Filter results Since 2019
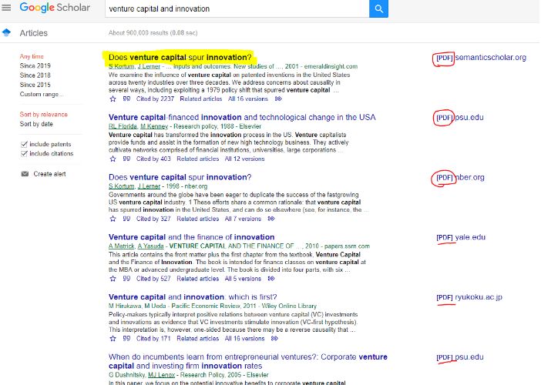541x385 pixels. [35, 65]
